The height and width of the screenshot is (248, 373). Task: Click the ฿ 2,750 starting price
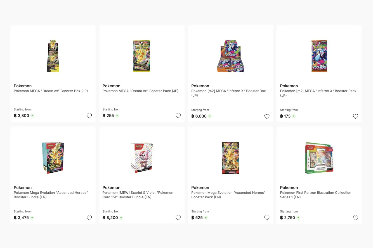(x=287, y=218)
